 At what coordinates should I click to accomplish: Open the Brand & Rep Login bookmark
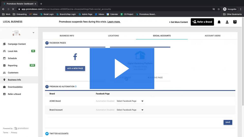coord(66,14)
